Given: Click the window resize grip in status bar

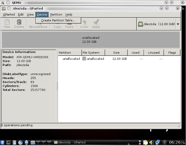Looking at the screenshot, I should [179, 126].
